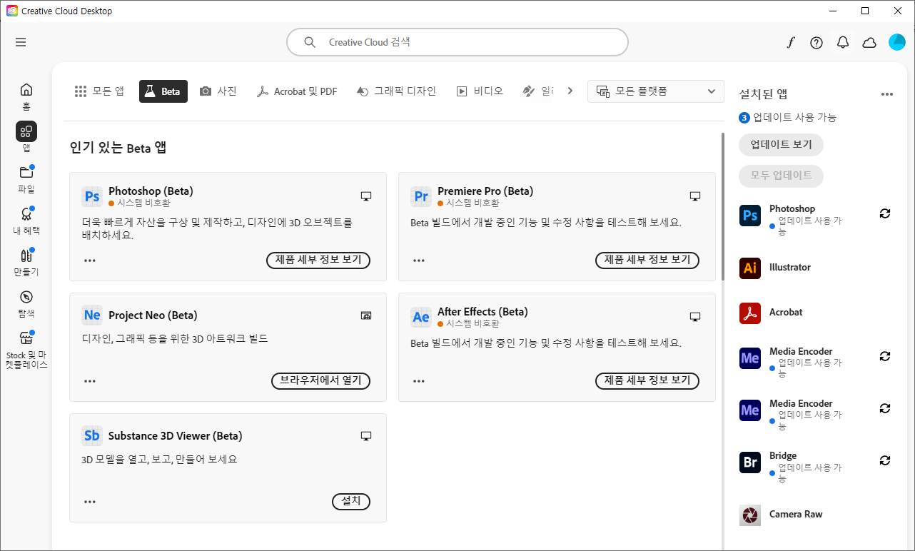Switch to 그래픽 디자인 tab
Viewport: 915px width, 551px height.
click(x=396, y=91)
